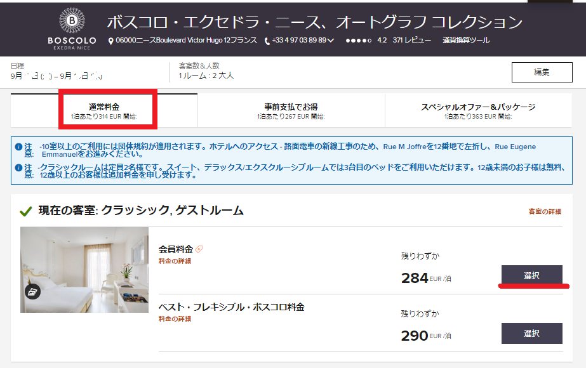
Task: Click the 現在の客室: クラッシック, ゲストルーム heading
Action: (x=141, y=211)
